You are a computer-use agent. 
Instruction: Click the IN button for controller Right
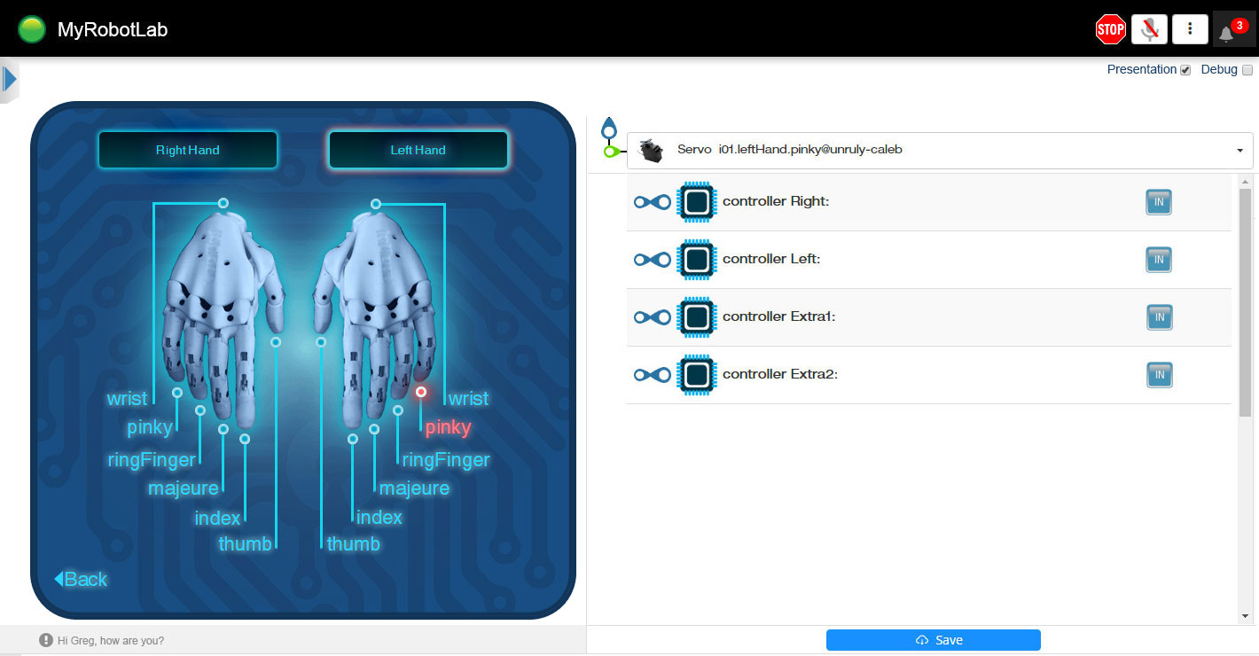(1159, 202)
